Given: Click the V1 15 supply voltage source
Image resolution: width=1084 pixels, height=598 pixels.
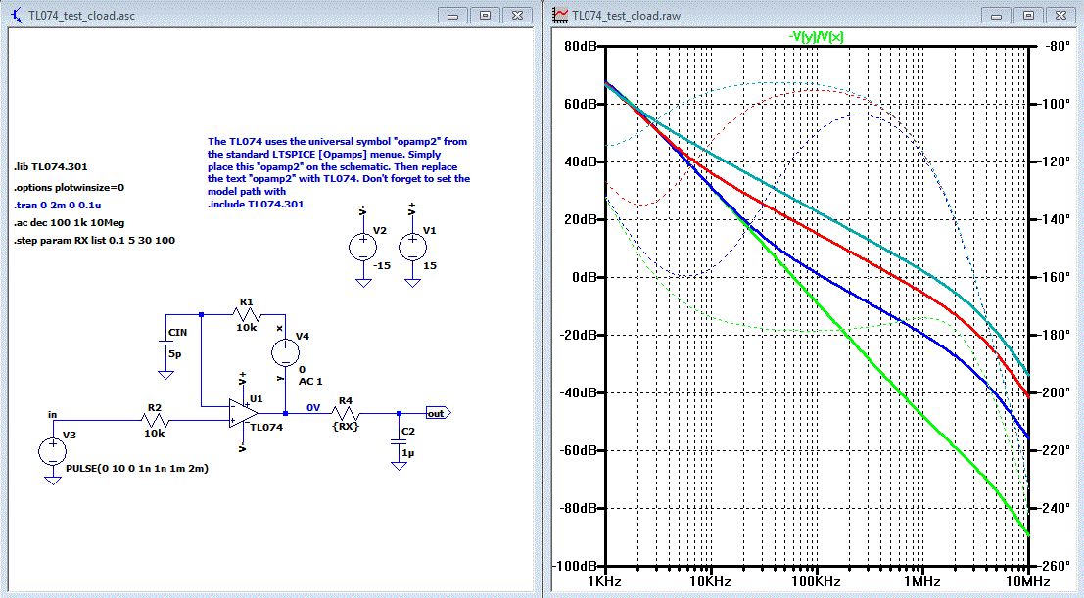Looking at the screenshot, I should (x=412, y=248).
